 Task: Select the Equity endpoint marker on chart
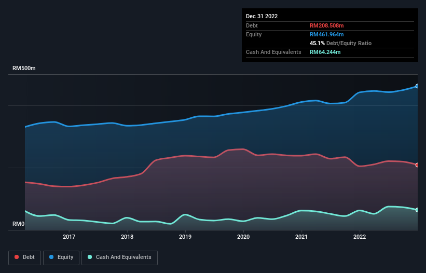pyautogui.click(x=417, y=86)
